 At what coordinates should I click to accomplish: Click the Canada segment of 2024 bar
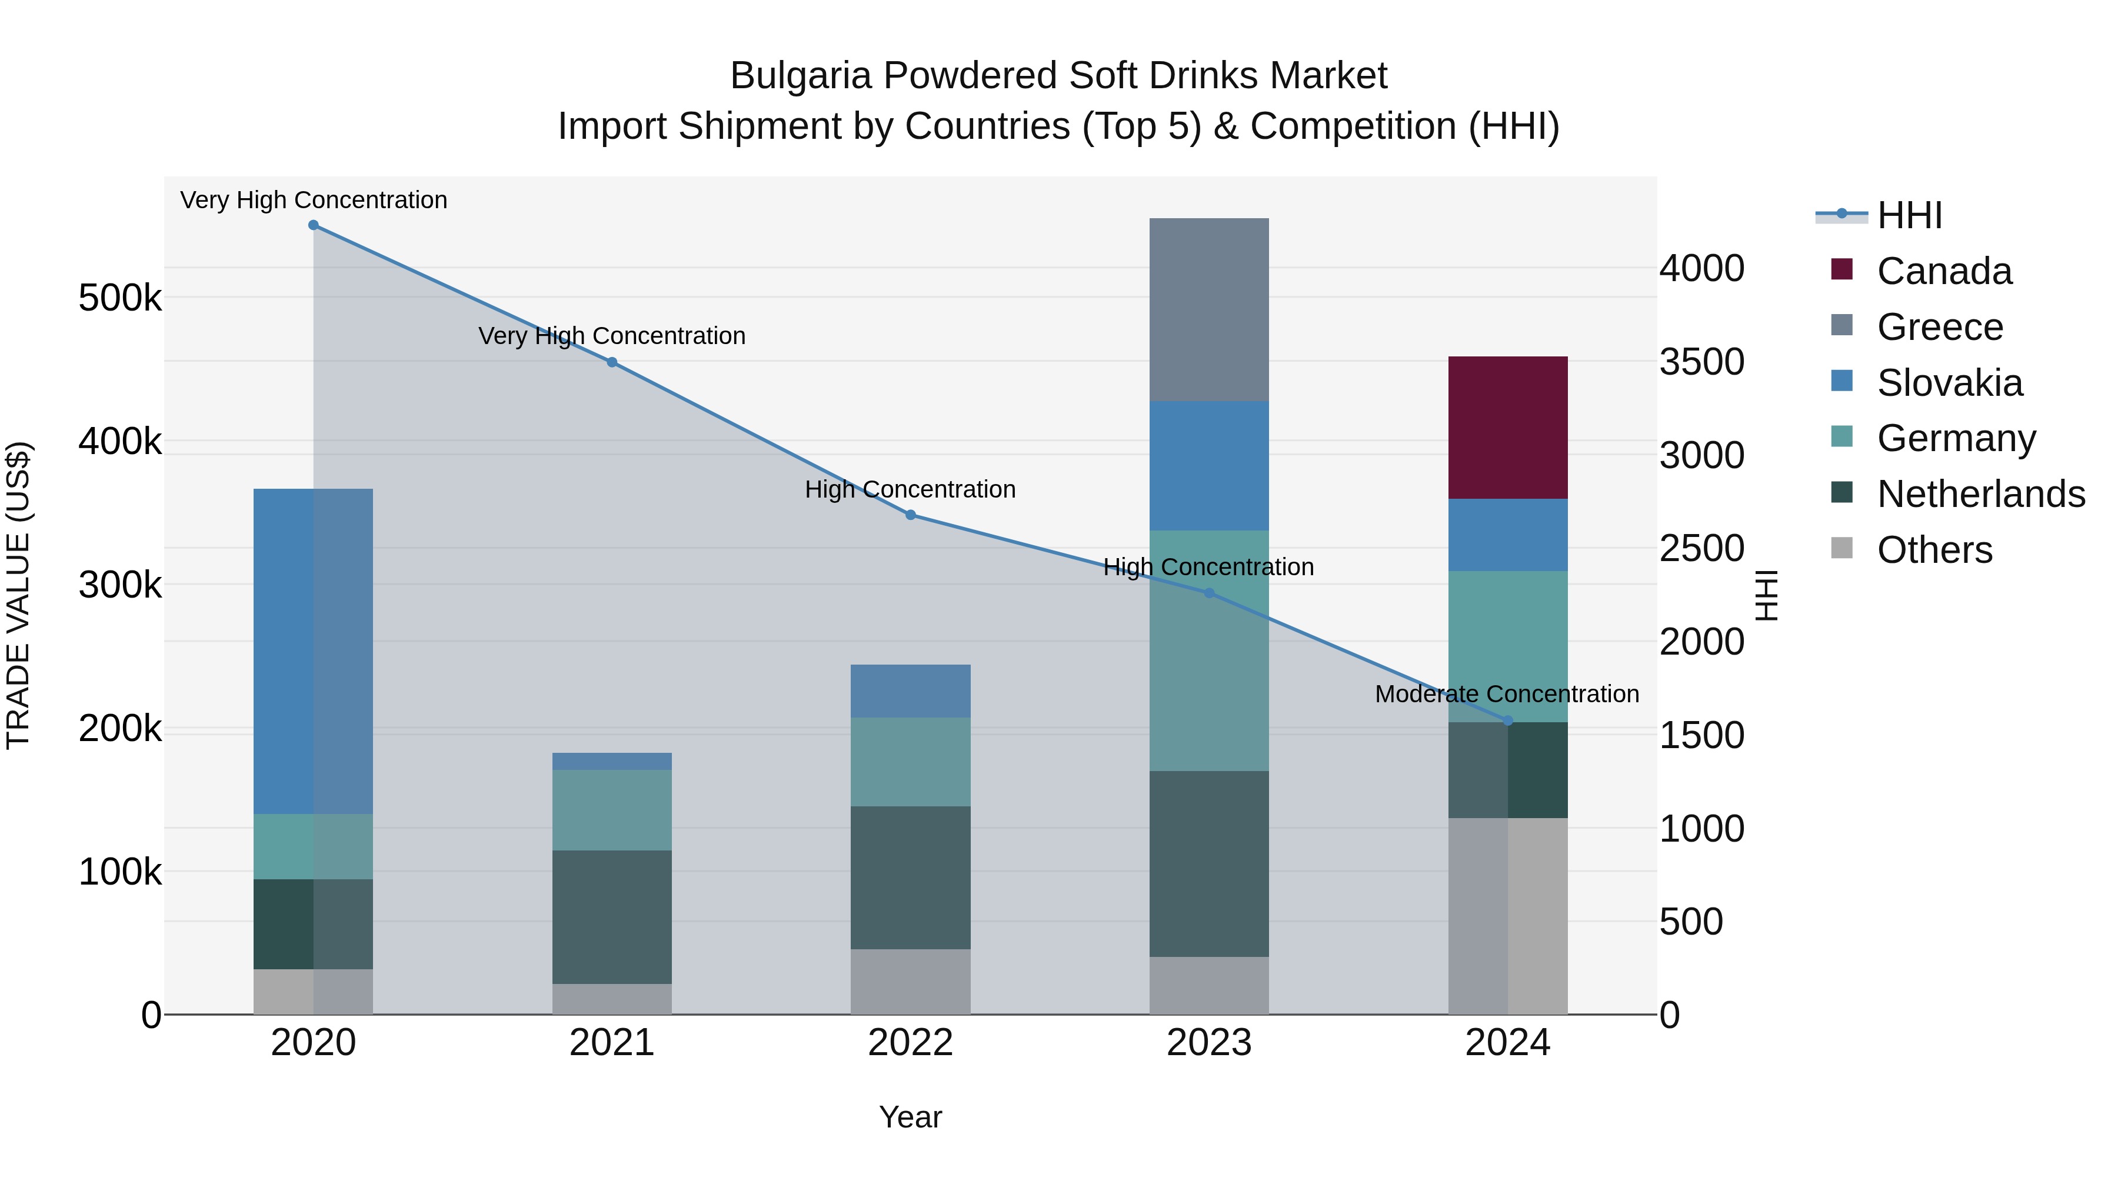pyautogui.click(x=1508, y=428)
